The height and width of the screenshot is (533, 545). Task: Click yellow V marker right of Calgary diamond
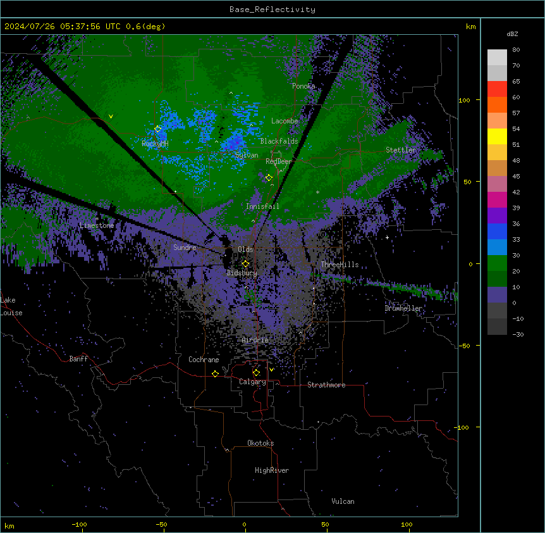pos(271,370)
